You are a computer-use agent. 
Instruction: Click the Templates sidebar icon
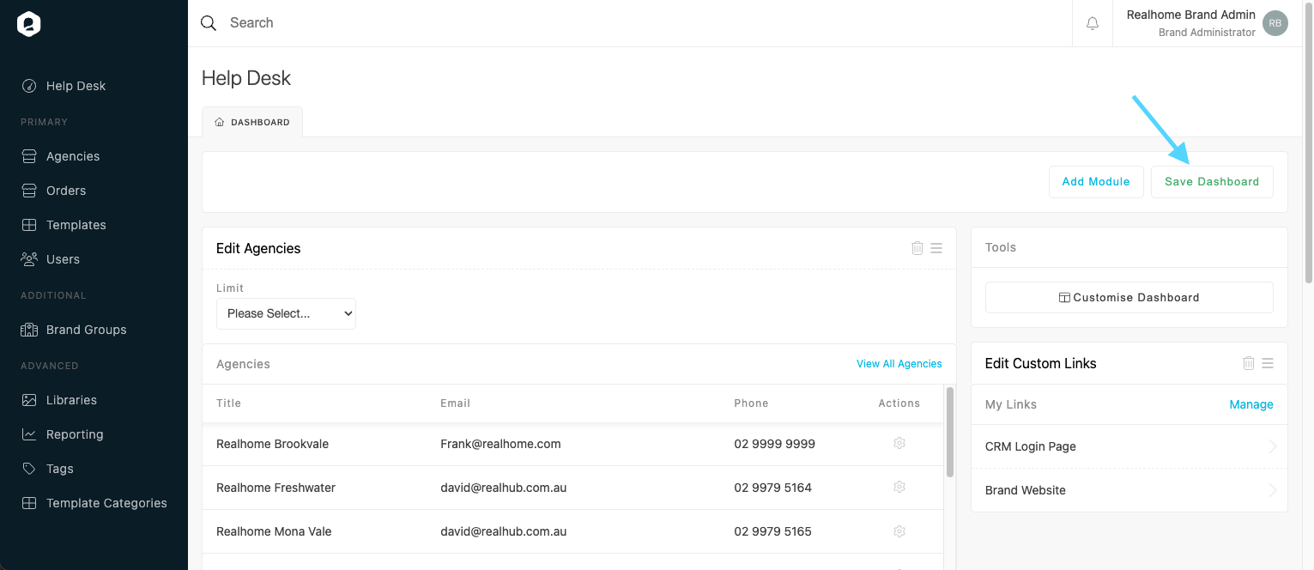(x=29, y=225)
